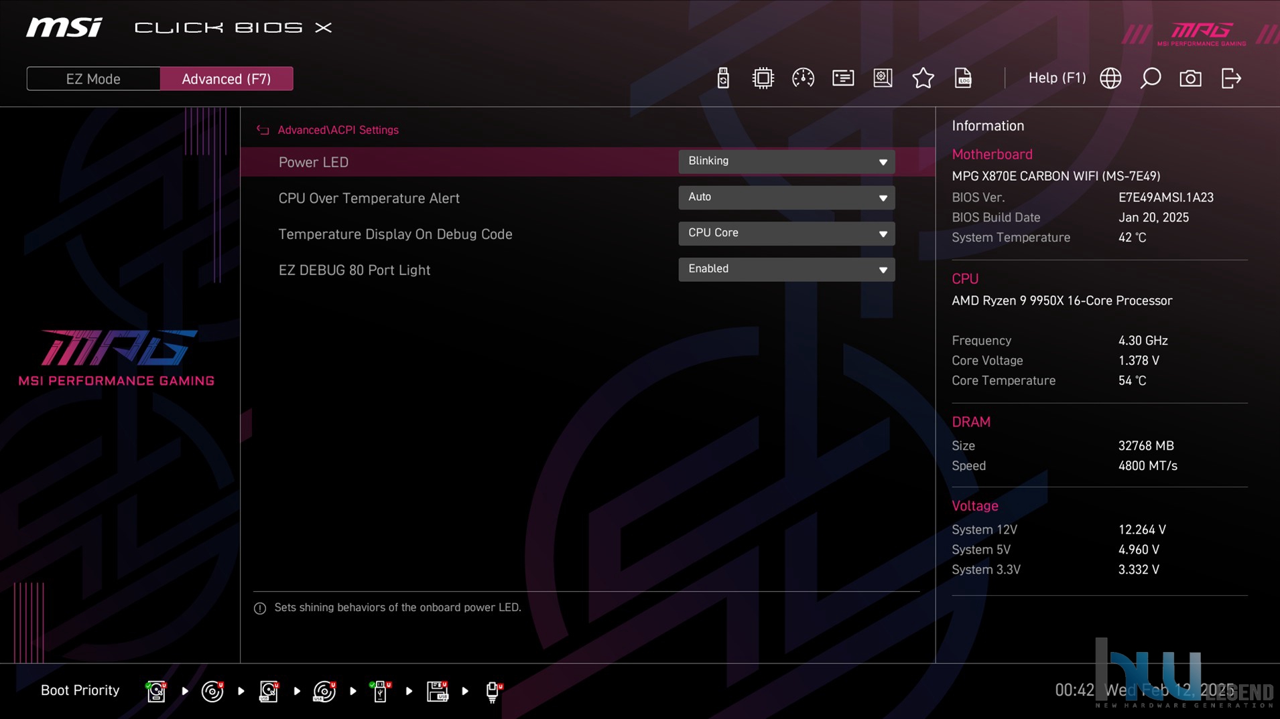Click the CPU section heading
Viewport: 1280px width, 719px height.
(964, 279)
